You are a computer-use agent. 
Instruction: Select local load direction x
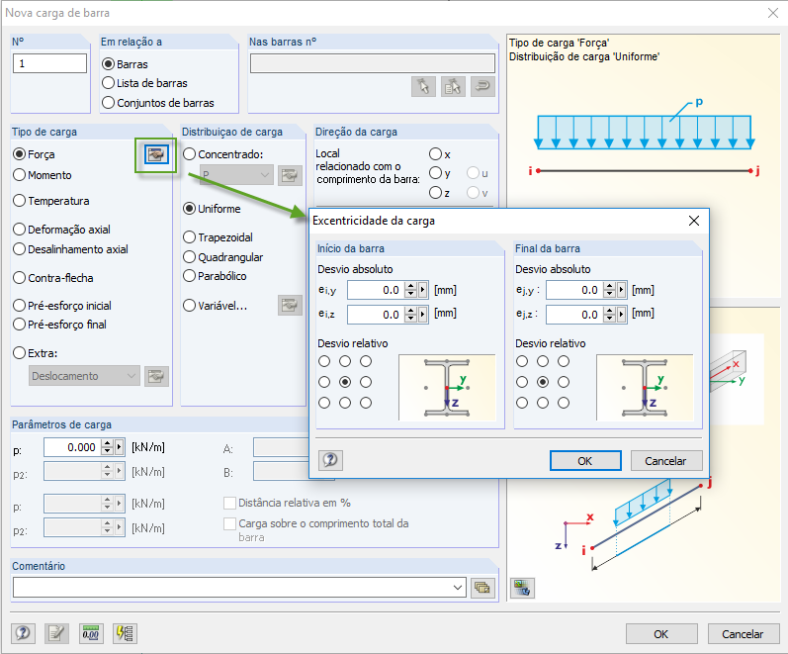(x=440, y=154)
